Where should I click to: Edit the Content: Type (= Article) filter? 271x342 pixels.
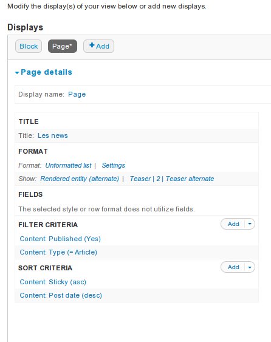pyautogui.click(x=58, y=252)
